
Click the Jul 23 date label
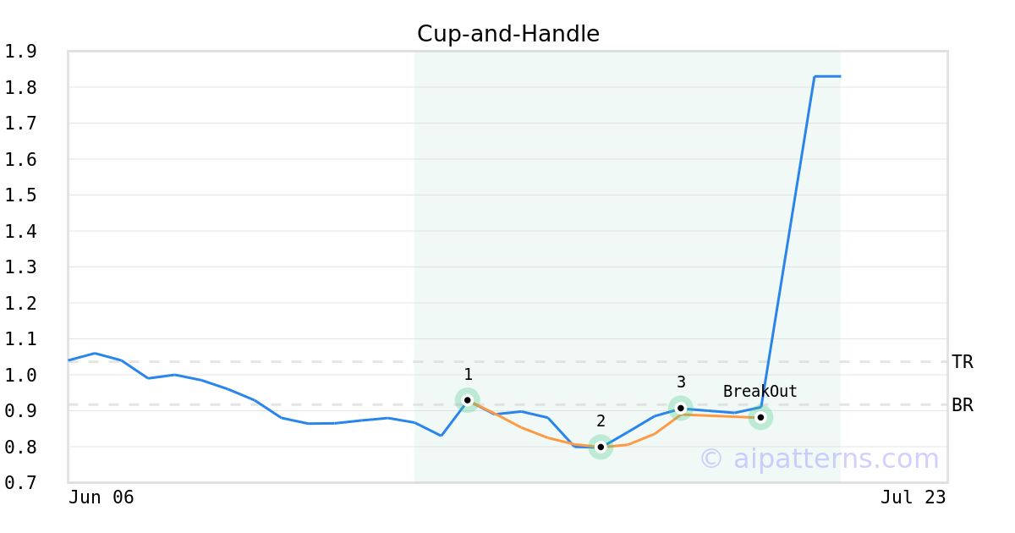[x=913, y=497]
